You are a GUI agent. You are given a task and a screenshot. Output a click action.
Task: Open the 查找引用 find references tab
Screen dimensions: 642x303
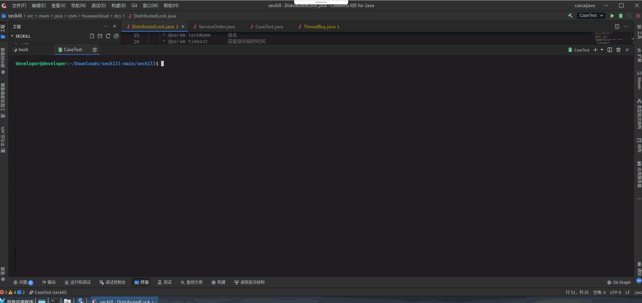click(x=191, y=282)
